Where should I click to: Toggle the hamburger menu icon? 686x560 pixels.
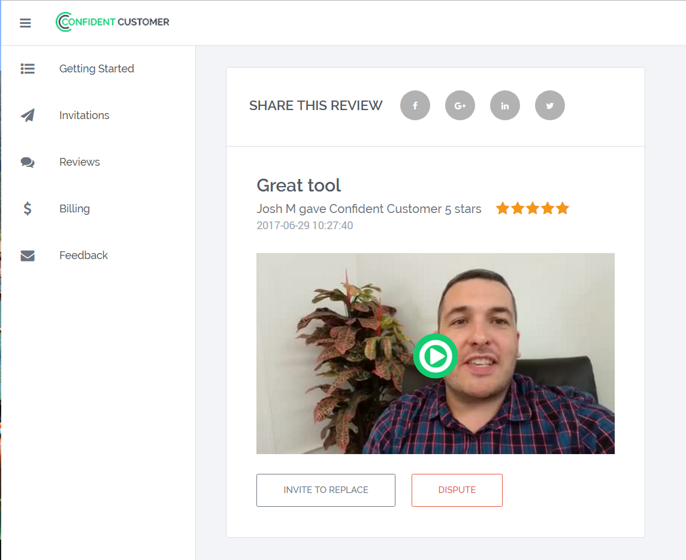click(25, 23)
